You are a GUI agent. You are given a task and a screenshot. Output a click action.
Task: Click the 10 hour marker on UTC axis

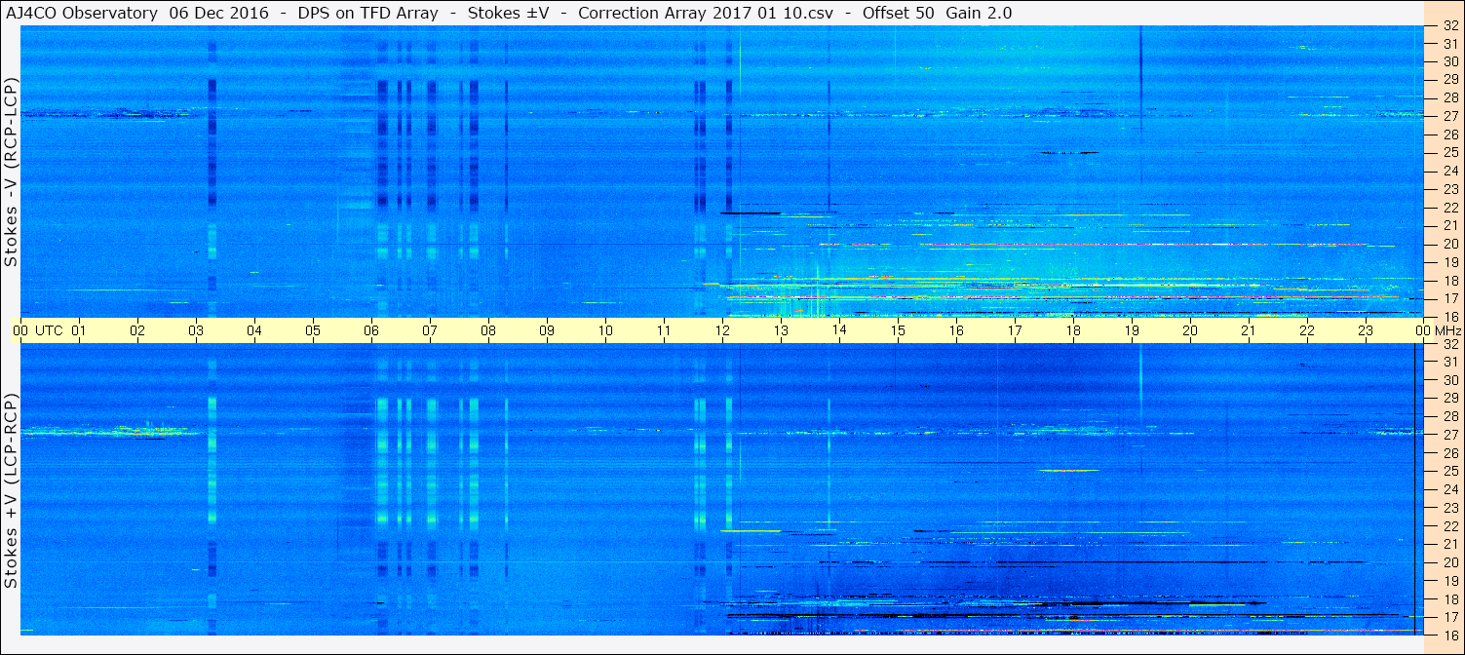point(605,330)
